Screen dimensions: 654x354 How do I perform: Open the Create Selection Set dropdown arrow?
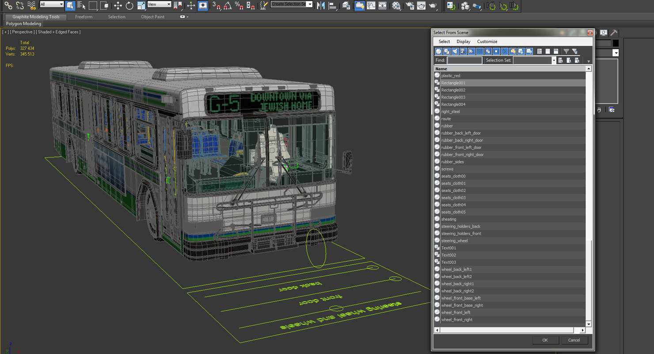click(x=310, y=4)
